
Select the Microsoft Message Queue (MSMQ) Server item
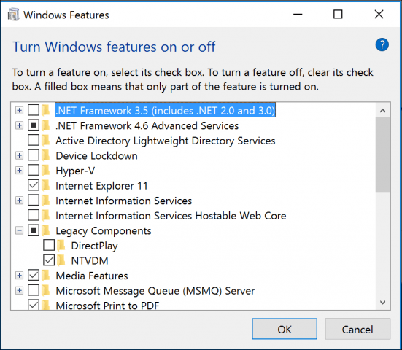[155, 291]
